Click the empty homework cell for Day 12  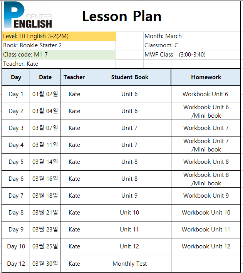pos(206,264)
